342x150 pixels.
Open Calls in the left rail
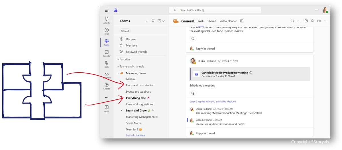(107, 64)
